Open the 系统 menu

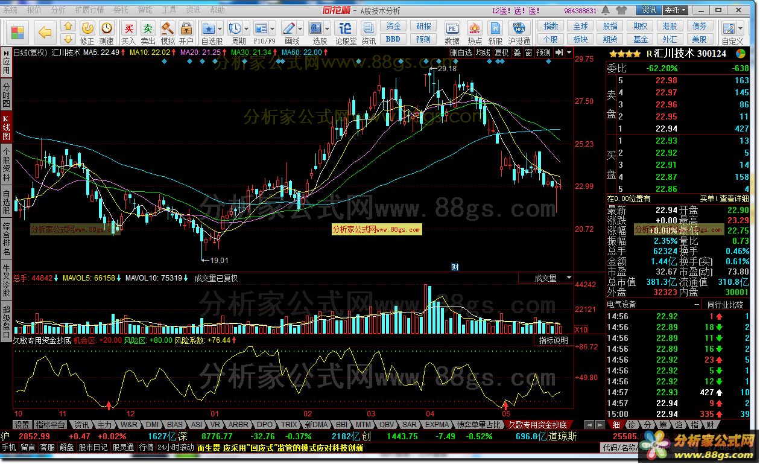pyautogui.click(x=10, y=10)
